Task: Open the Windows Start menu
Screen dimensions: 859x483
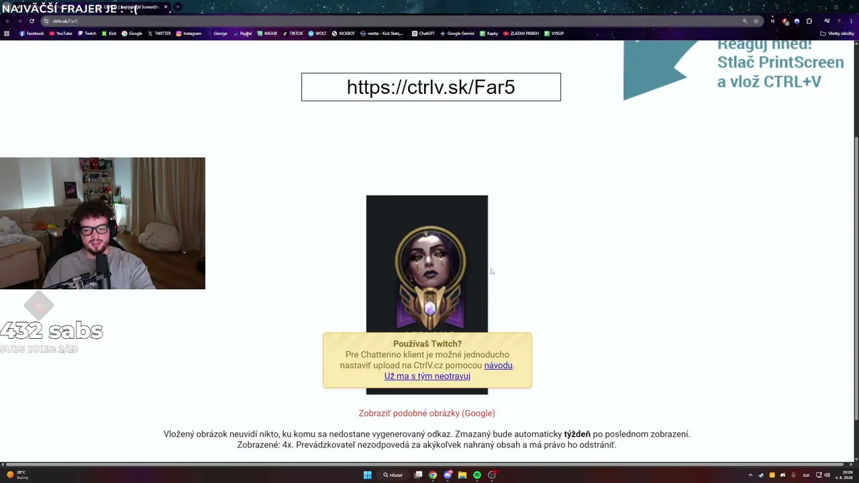Action: coord(367,475)
